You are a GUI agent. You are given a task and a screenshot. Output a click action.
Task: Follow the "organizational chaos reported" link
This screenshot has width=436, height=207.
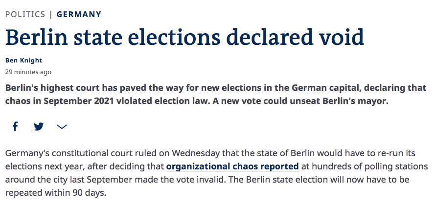(232, 166)
